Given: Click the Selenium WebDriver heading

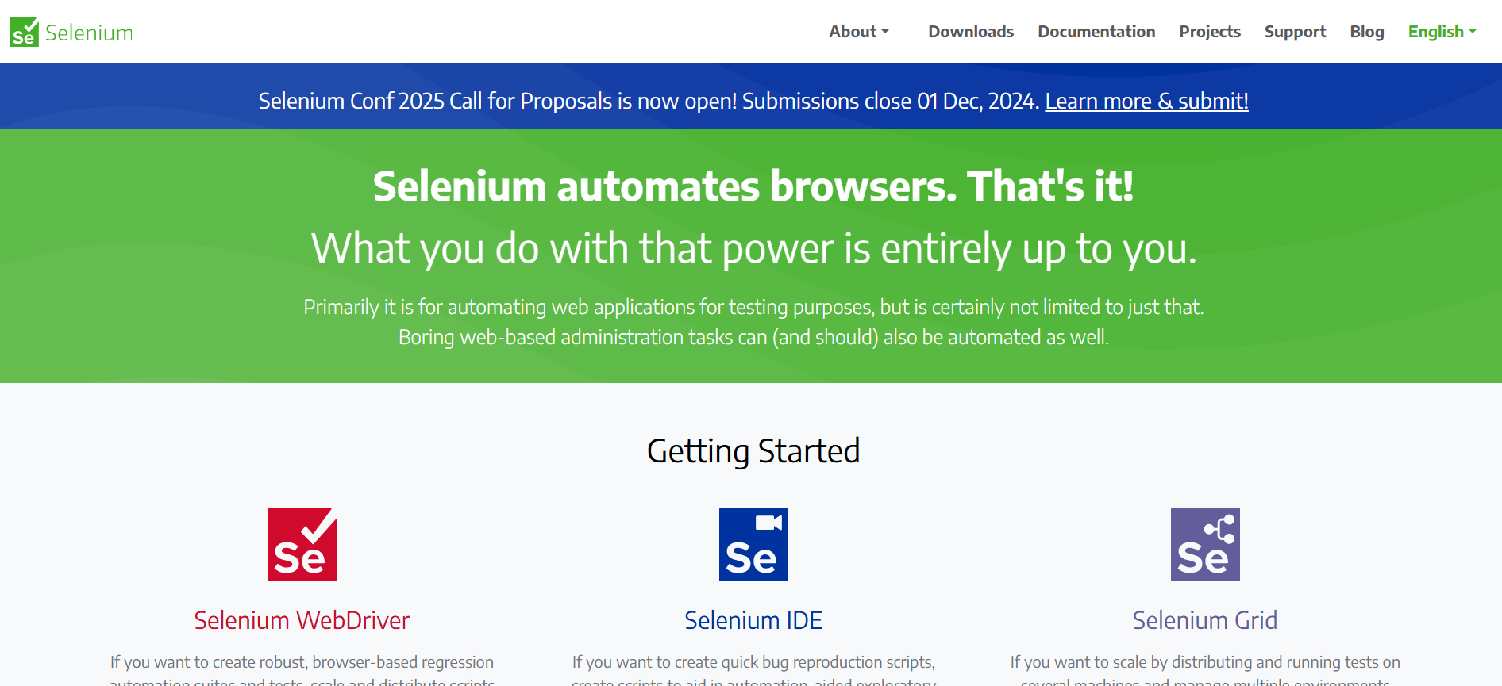Looking at the screenshot, I should (x=302, y=620).
